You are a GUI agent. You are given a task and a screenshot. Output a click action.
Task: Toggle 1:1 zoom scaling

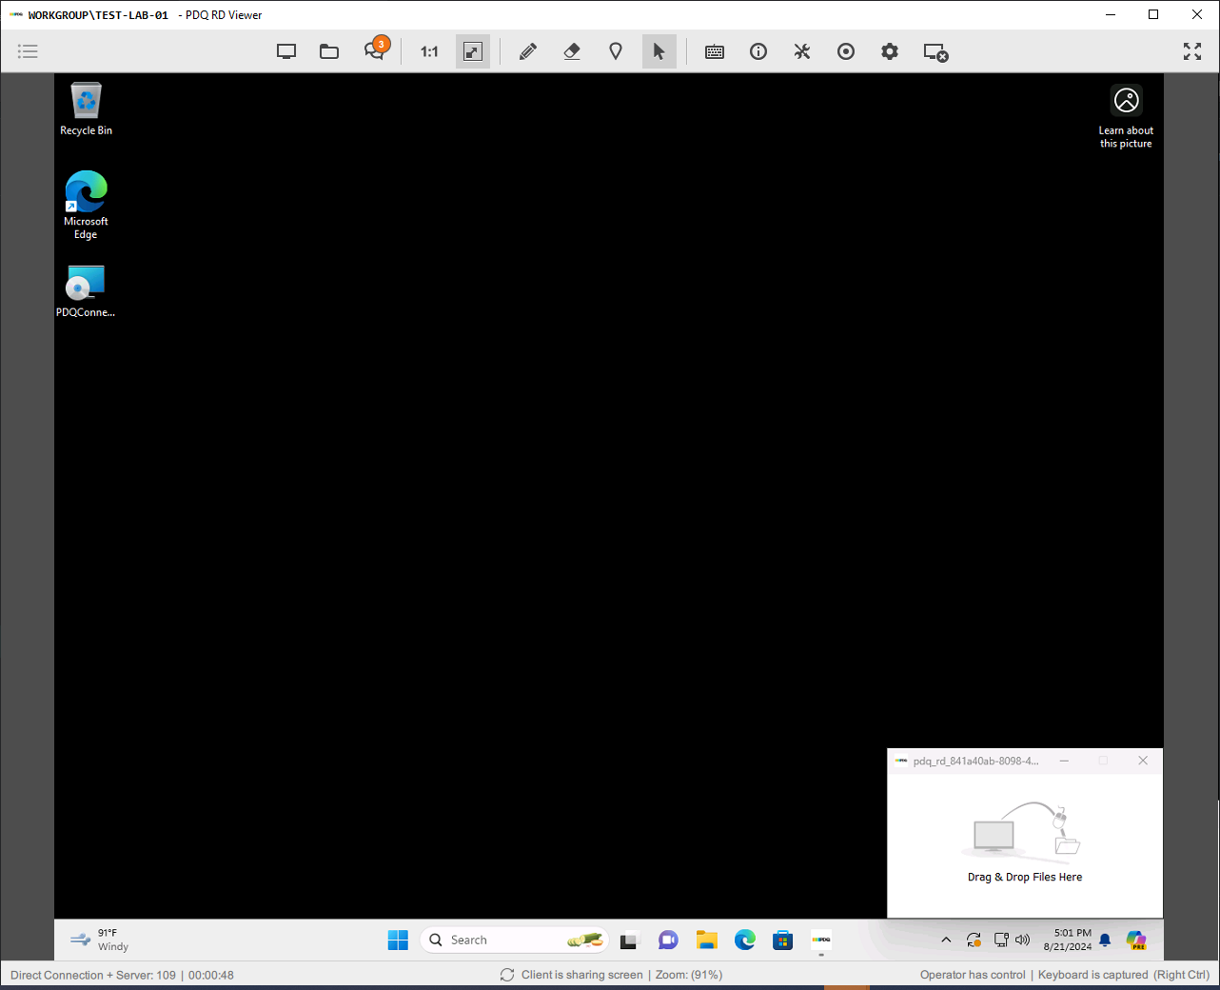click(428, 51)
